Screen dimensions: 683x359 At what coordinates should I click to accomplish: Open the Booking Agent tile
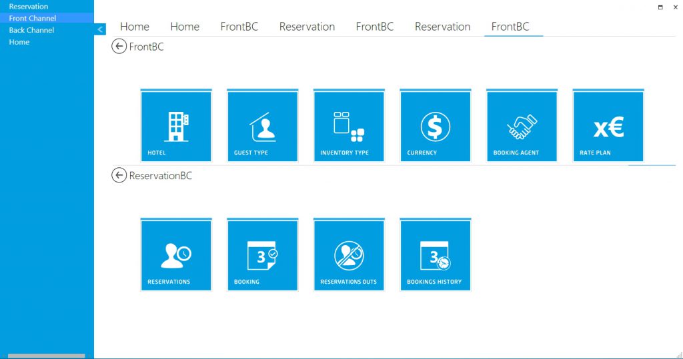(x=522, y=126)
